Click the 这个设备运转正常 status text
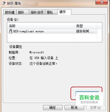Screen dimensions: 110x112 [x=43, y=63]
